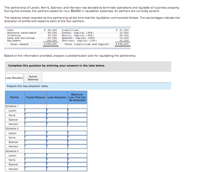Screen dimensions: 214x172
Task: Click Harrison's Maximum Loss field in Schedule 1
Action: pyautogui.click(x=77, y=124)
